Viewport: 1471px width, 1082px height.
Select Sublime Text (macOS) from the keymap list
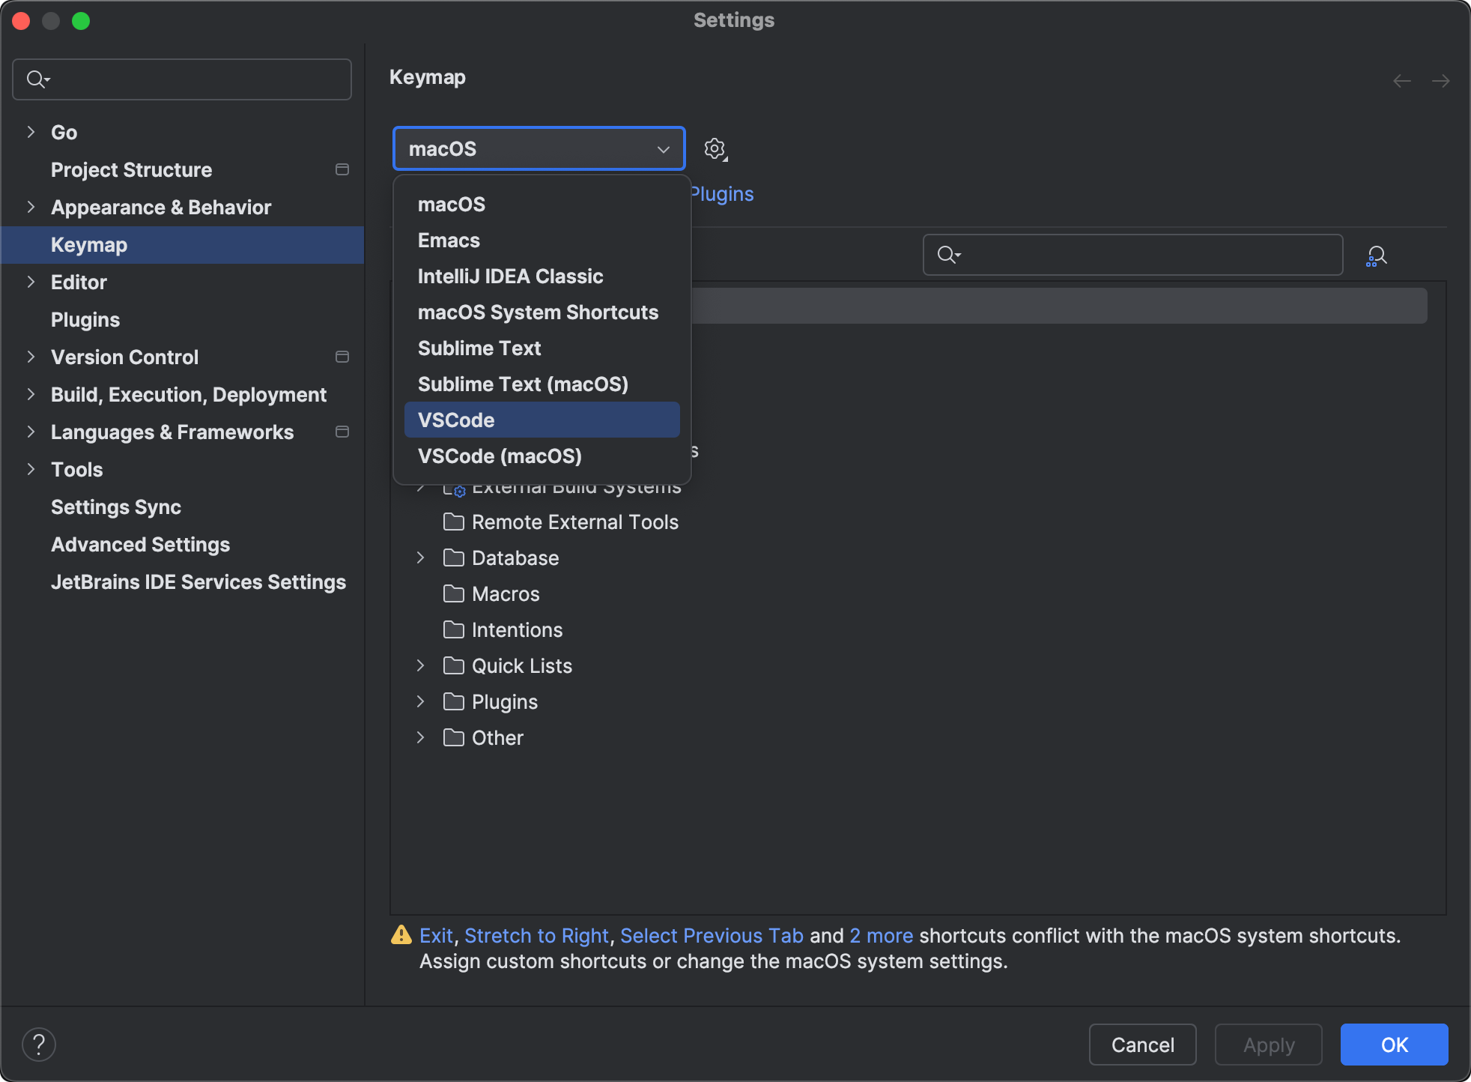523,384
